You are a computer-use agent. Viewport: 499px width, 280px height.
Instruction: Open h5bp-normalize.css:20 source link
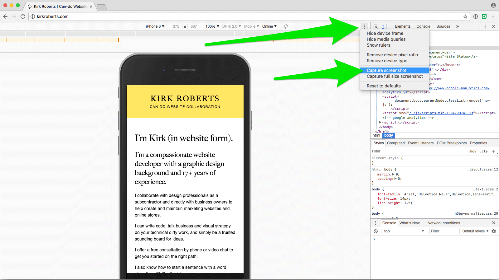pyautogui.click(x=476, y=213)
